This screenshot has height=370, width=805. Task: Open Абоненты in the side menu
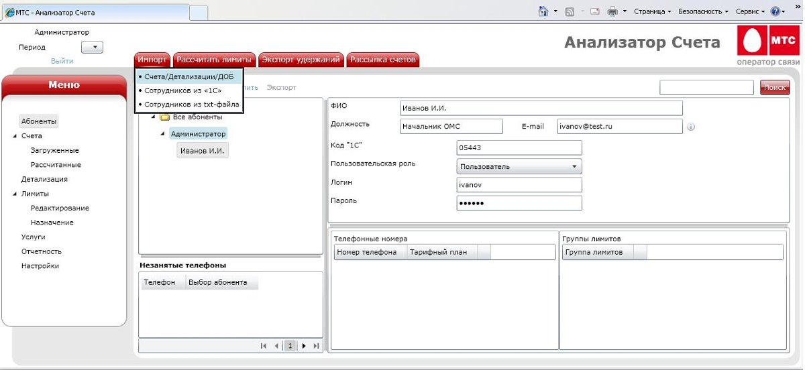39,121
